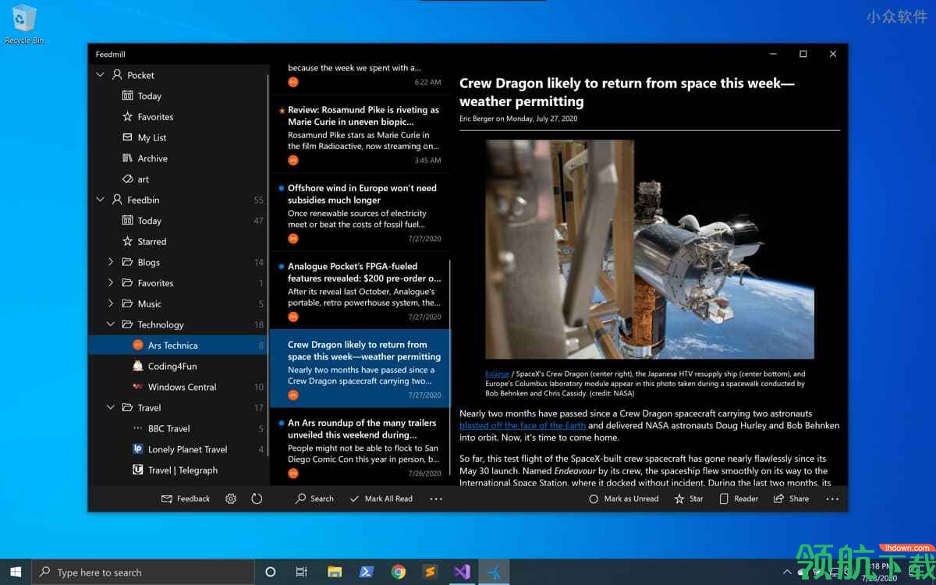Select the BBC Travel feed

coord(178,428)
